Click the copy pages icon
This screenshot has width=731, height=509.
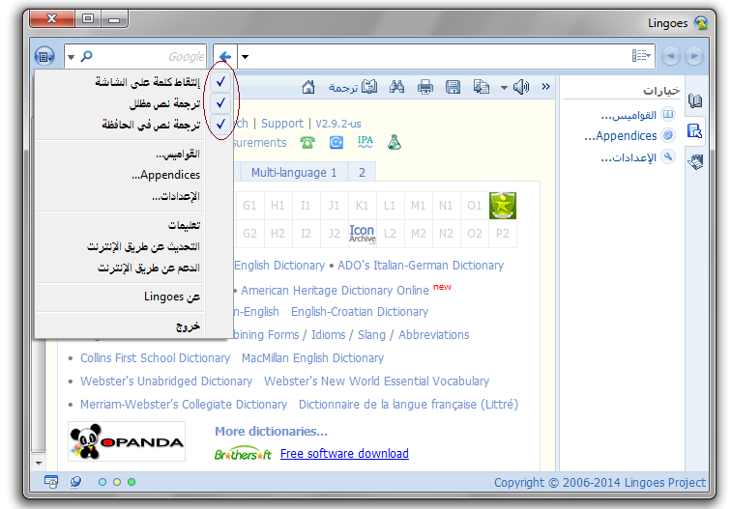point(482,87)
